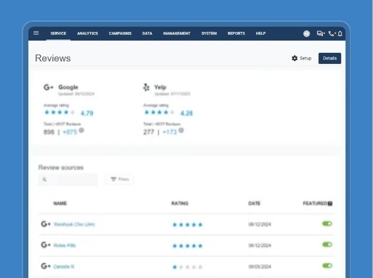Screen dimensions: 373x278
Task: Click info icon beside Google +875 count
Action: tap(81, 131)
